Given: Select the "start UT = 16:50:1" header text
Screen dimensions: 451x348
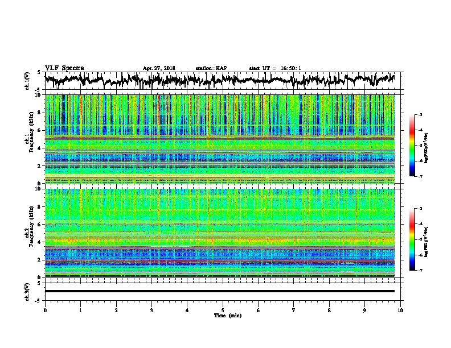Looking at the screenshot, I should click(275, 68).
